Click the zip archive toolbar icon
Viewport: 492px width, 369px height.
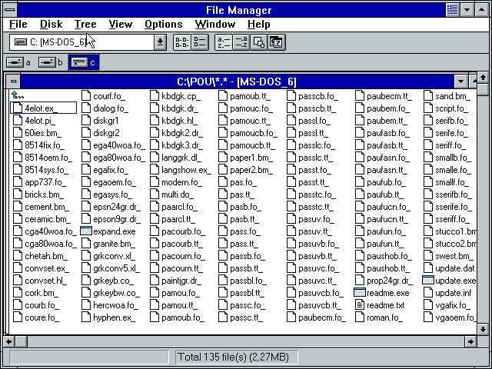point(277,42)
